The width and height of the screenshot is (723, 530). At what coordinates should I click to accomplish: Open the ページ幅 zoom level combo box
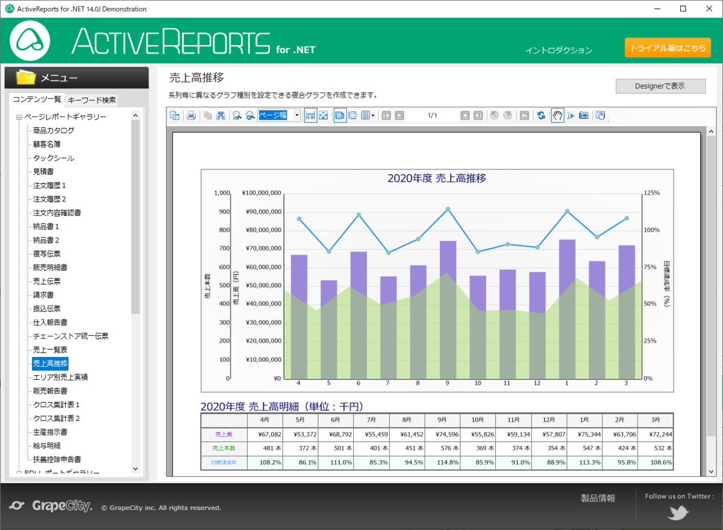(279, 115)
